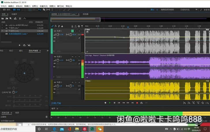Solo Track 1 with S button
Viewport: 210px width, 132px height.
point(76,31)
